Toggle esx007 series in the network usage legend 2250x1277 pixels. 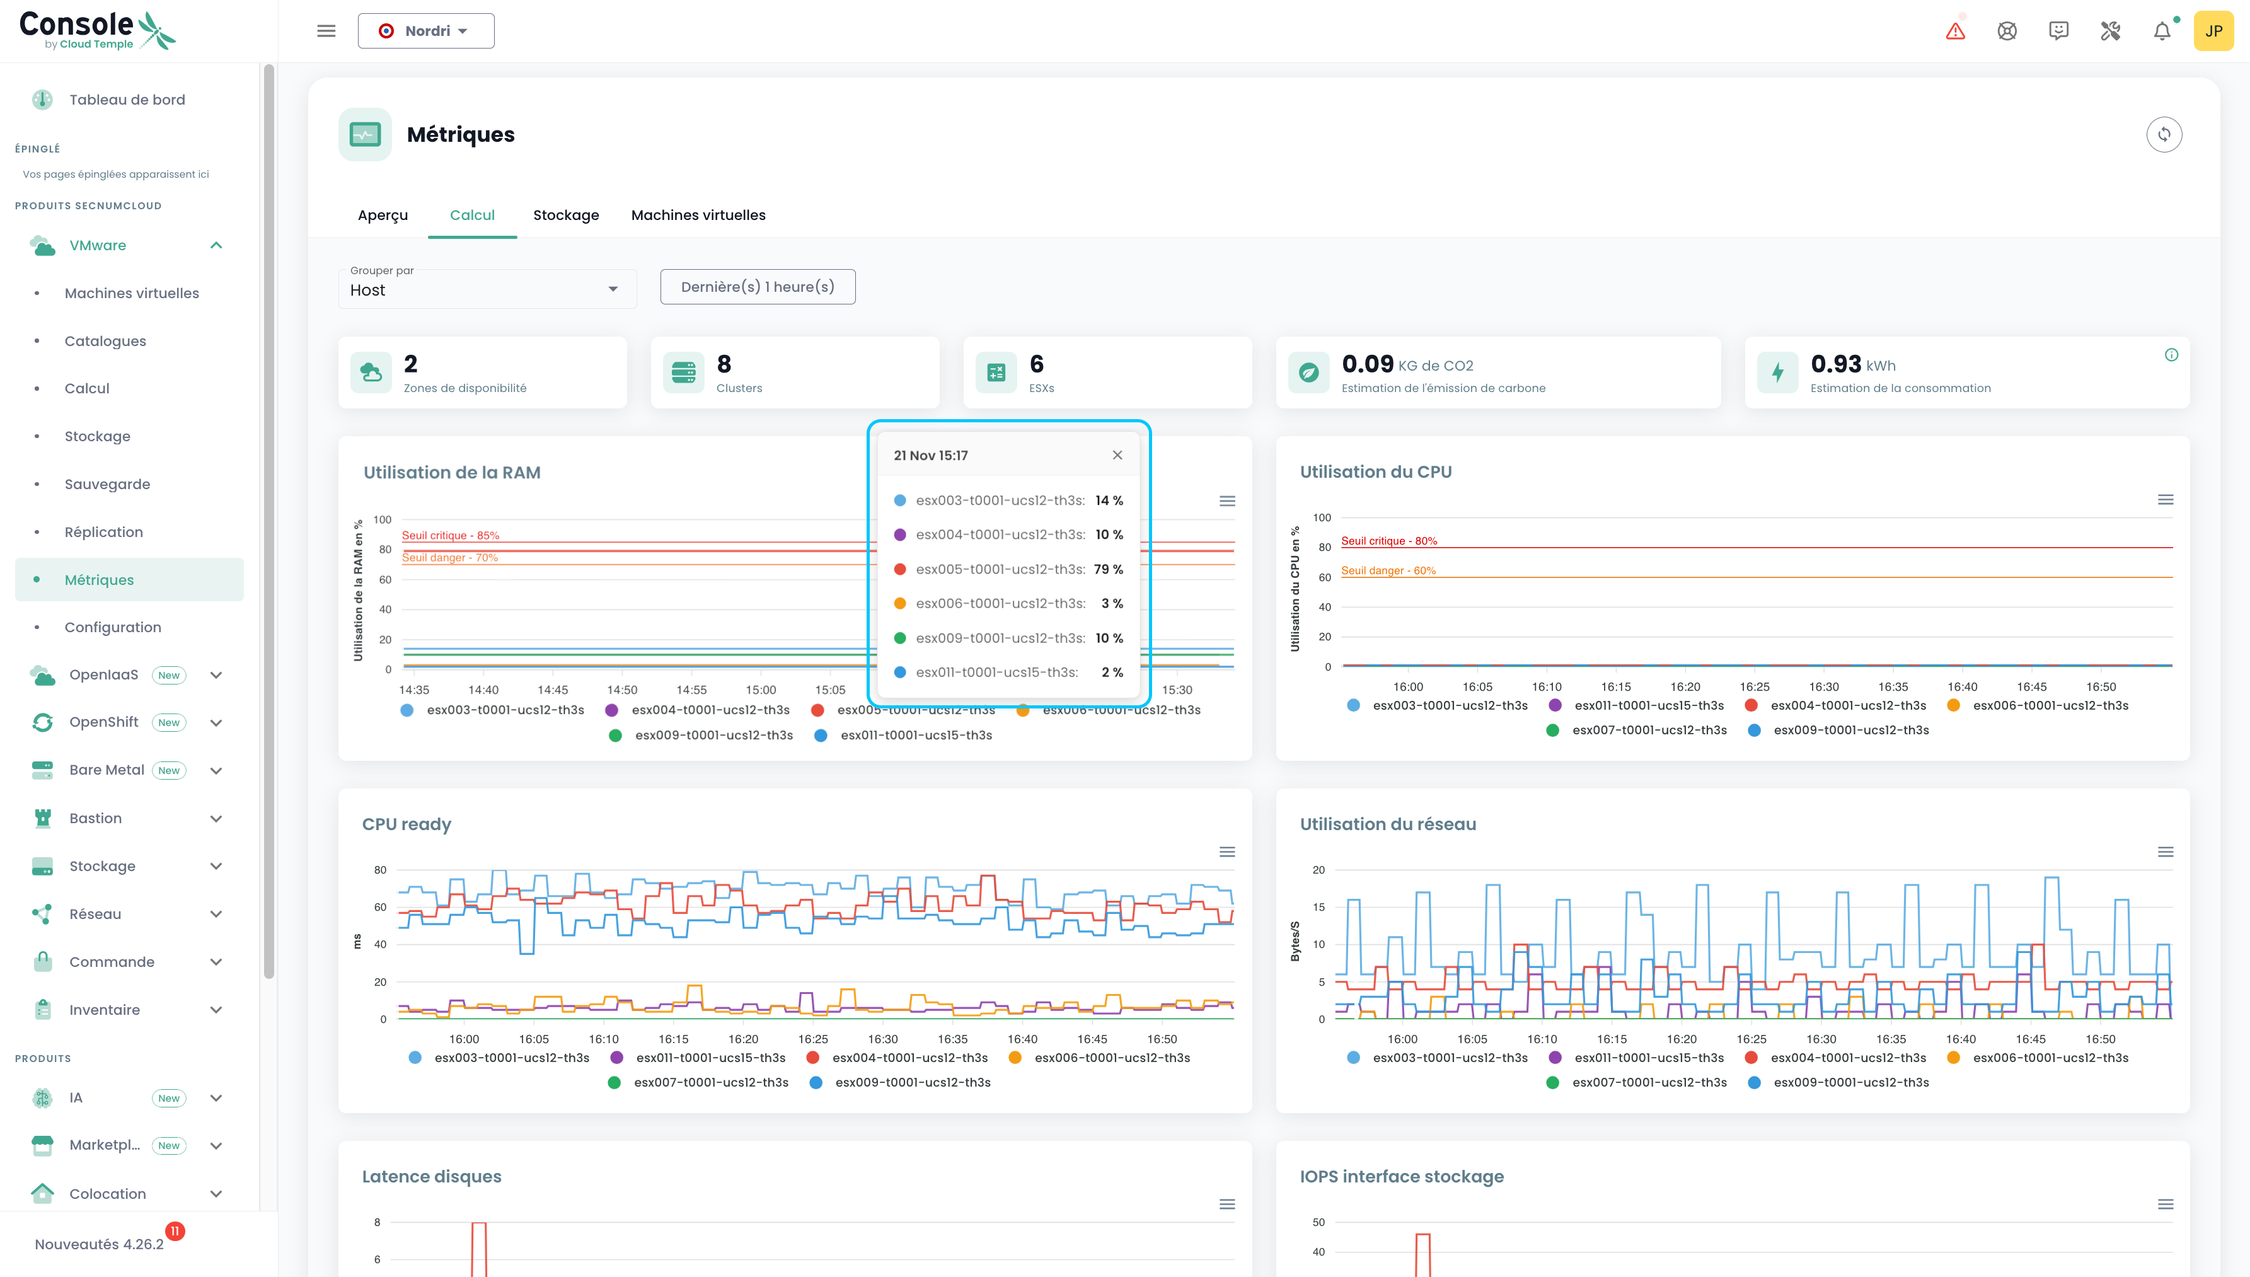point(1649,1082)
